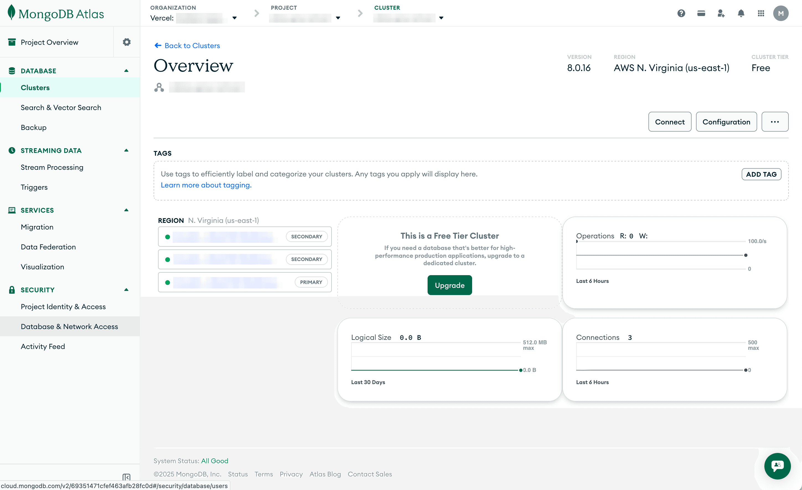This screenshot has width=802, height=490.
Task: Open the help menu icon
Action: (x=681, y=13)
